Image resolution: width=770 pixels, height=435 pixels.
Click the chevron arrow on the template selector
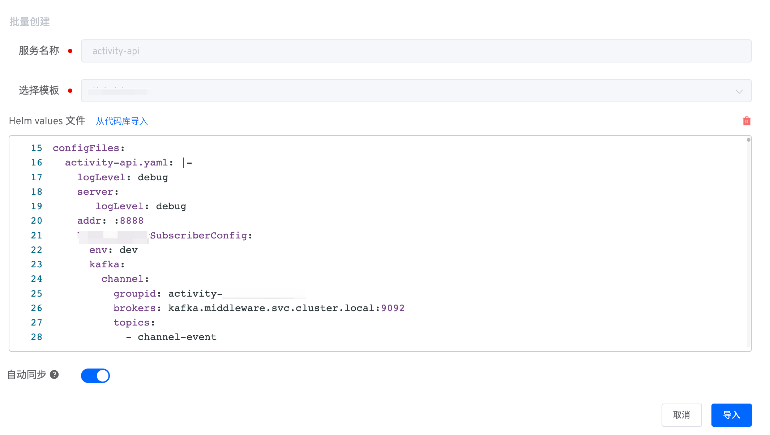point(739,91)
